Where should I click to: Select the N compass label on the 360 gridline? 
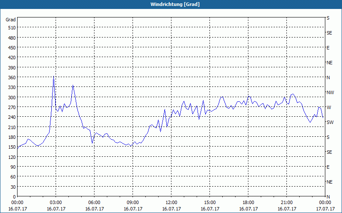[x=328, y=78]
